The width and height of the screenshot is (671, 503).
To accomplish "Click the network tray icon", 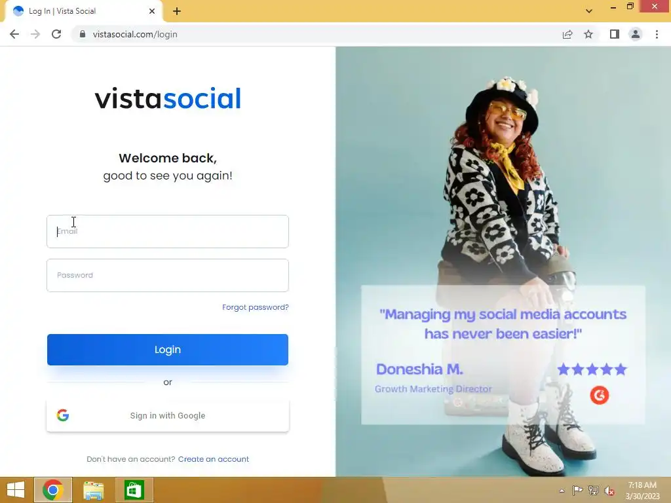I will pyautogui.click(x=594, y=491).
